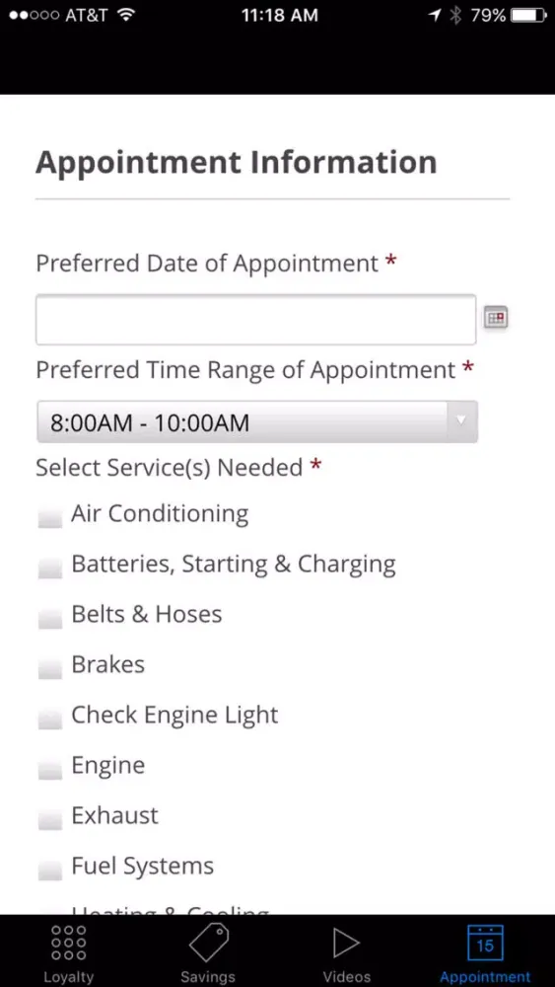Tap the Bluetooth icon in status bar

point(455,16)
